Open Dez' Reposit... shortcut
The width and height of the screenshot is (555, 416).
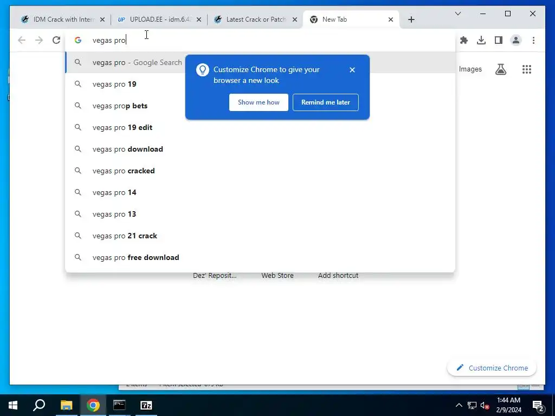(x=215, y=276)
